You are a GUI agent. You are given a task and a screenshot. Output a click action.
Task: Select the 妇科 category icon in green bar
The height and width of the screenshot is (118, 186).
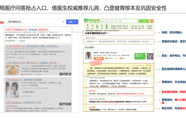92,27
